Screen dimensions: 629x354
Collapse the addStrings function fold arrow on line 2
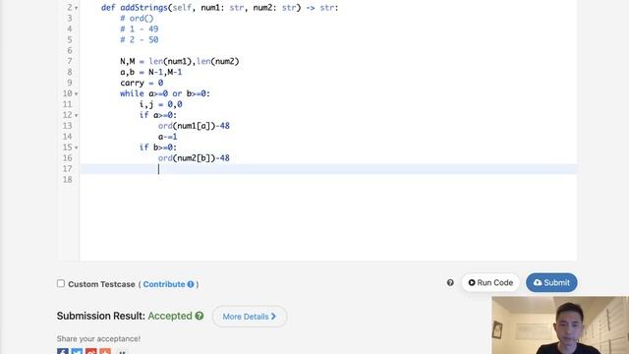77,8
